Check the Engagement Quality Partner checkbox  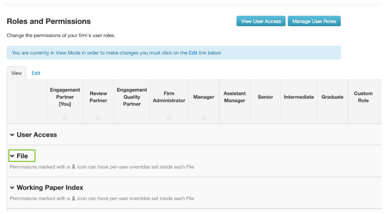pyautogui.click(x=132, y=118)
